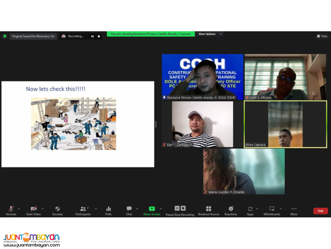331x249 pixels.
Task: Open the Polls icon
Action: pos(108,209)
